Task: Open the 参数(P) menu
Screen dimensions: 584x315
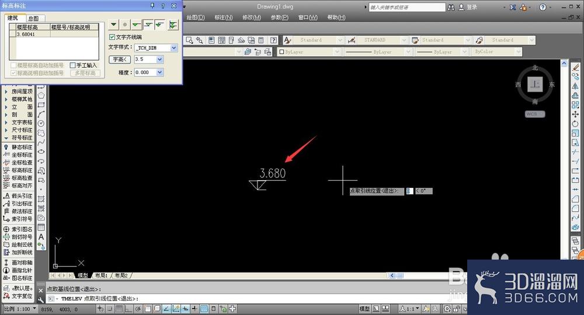Action: pos(279,17)
